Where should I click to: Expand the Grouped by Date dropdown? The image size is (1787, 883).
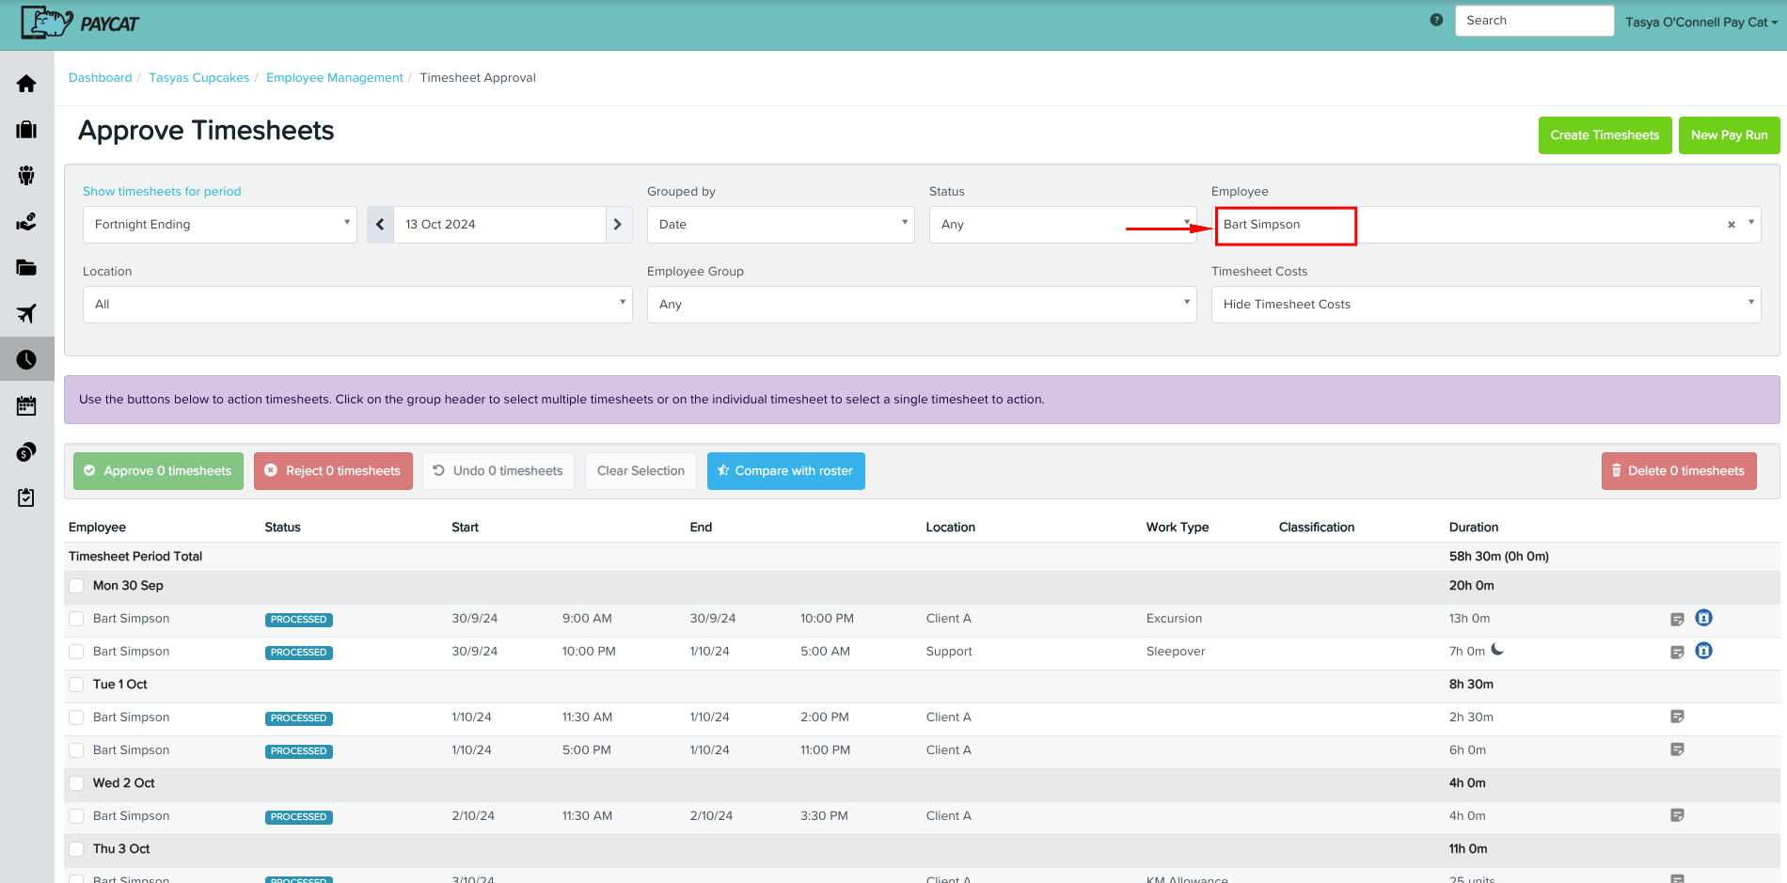780,224
